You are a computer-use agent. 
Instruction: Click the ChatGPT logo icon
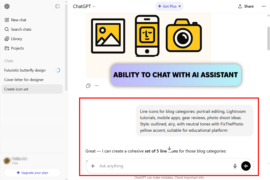(x=7, y=6)
